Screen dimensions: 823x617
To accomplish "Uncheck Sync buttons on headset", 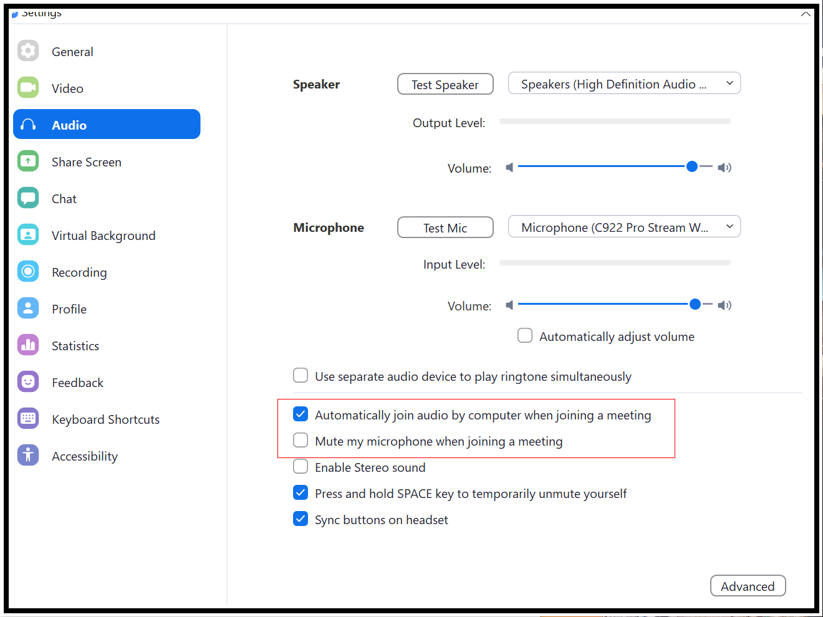I will pos(301,519).
